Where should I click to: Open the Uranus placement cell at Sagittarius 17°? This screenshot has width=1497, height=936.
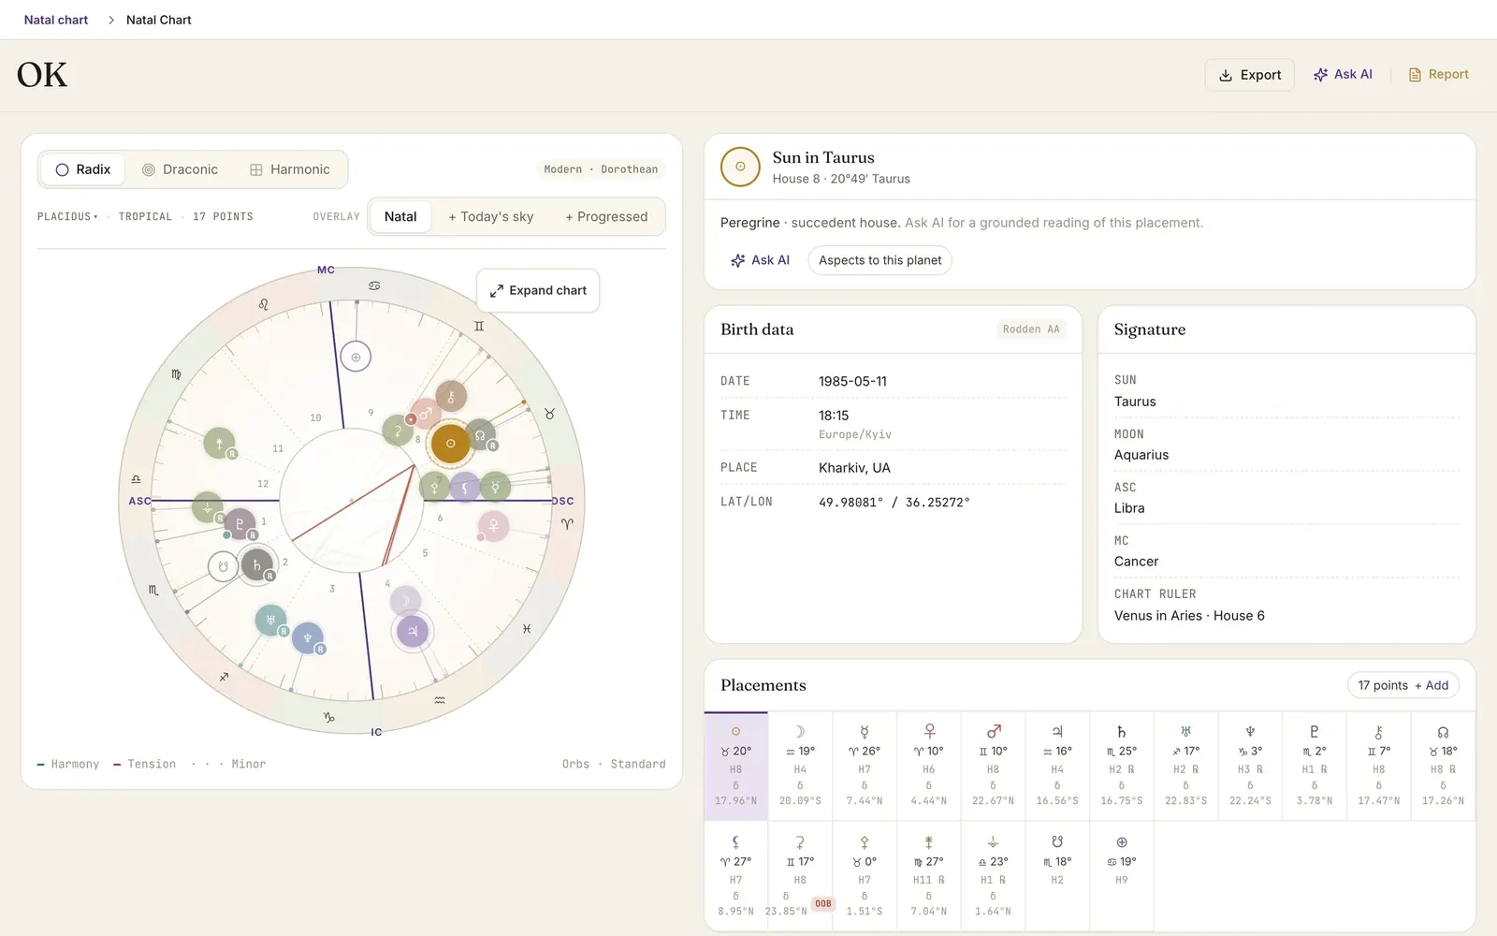tap(1185, 767)
